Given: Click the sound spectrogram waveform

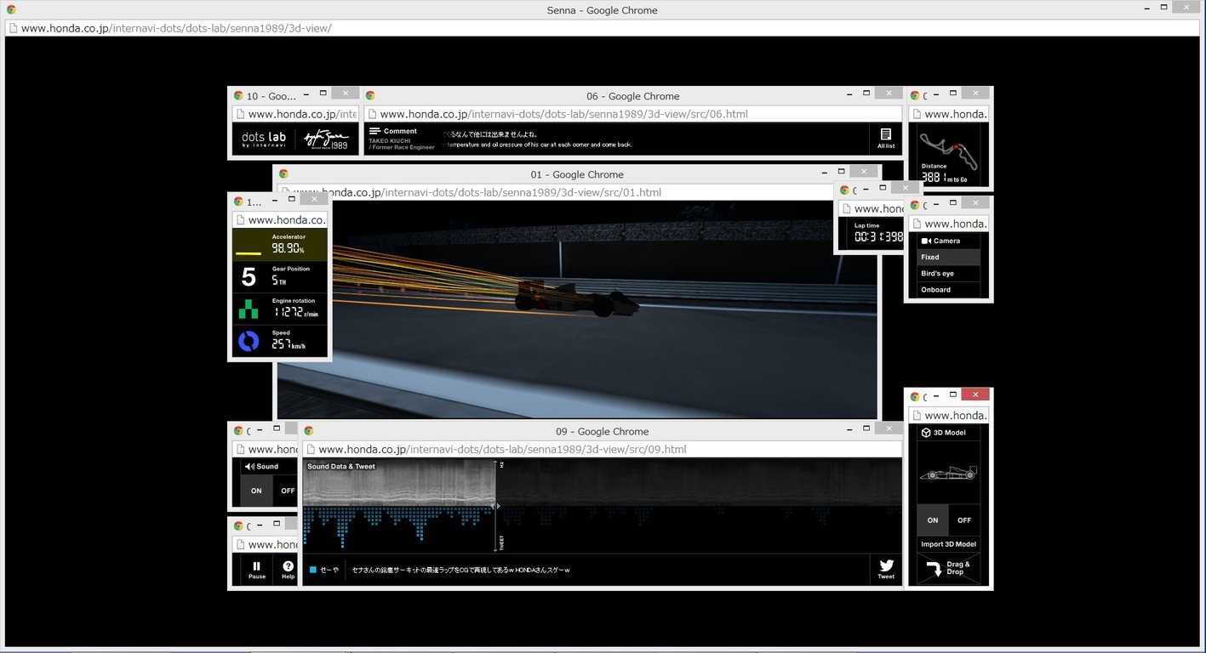Looking at the screenshot, I should (x=603, y=482).
